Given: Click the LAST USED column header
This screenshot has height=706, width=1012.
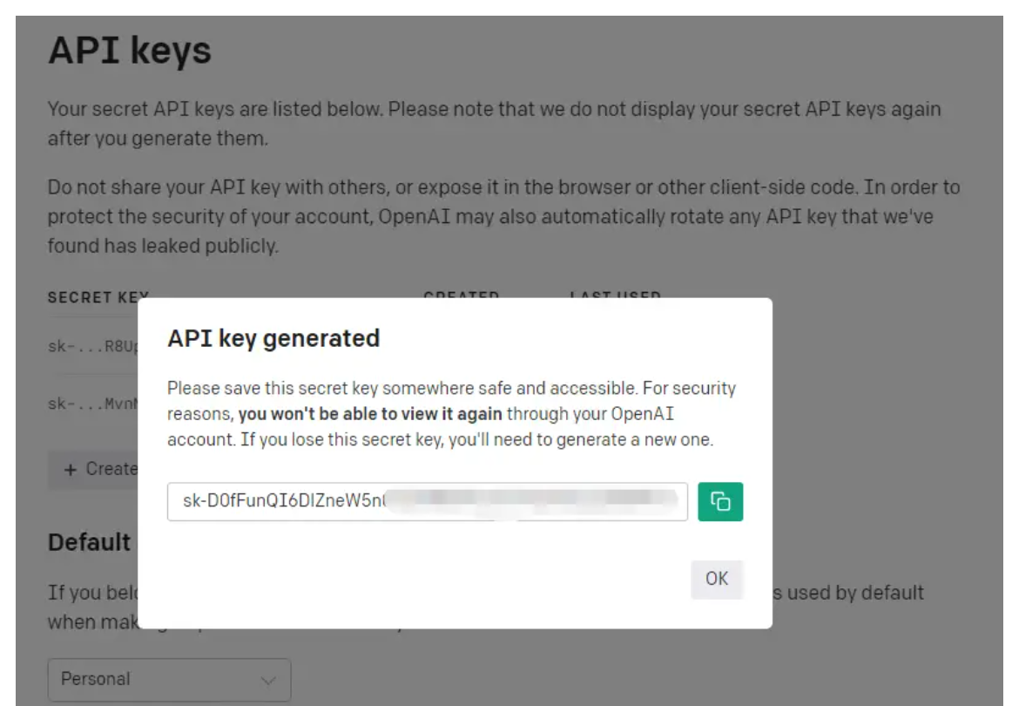Looking at the screenshot, I should (x=615, y=295).
